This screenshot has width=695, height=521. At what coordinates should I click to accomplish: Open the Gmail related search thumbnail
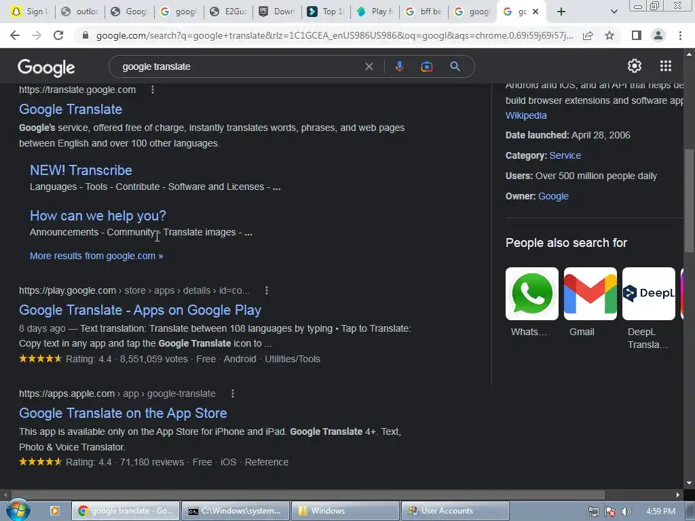(x=590, y=294)
